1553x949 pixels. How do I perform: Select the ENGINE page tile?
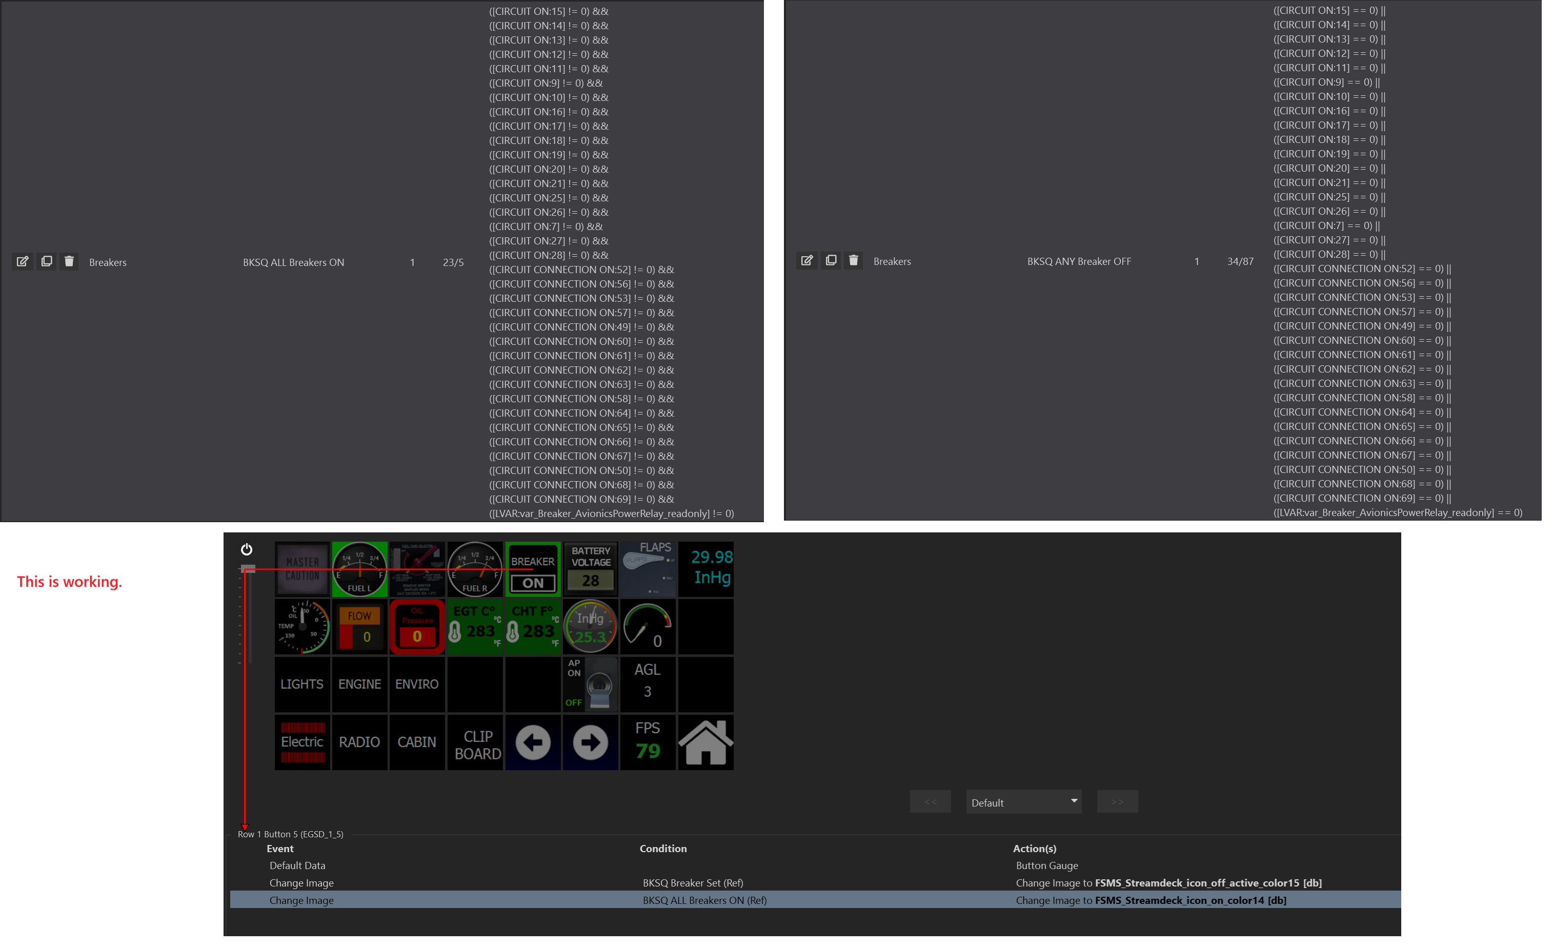coord(359,684)
